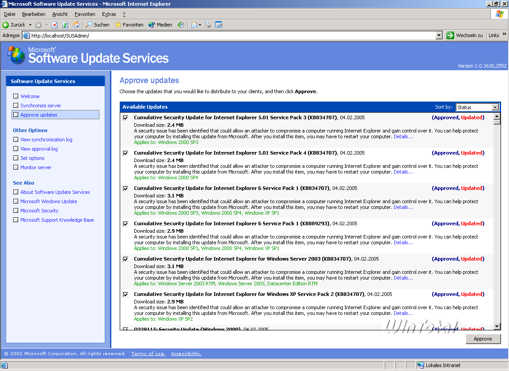Open the Synchronize server link
The width and height of the screenshot is (509, 371).
(x=41, y=106)
